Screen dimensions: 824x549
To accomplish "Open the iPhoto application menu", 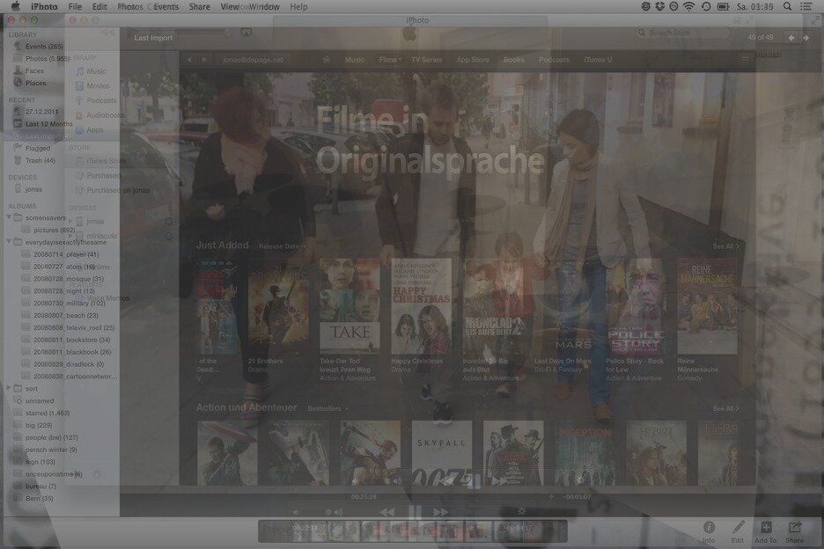I will tap(44, 6).
